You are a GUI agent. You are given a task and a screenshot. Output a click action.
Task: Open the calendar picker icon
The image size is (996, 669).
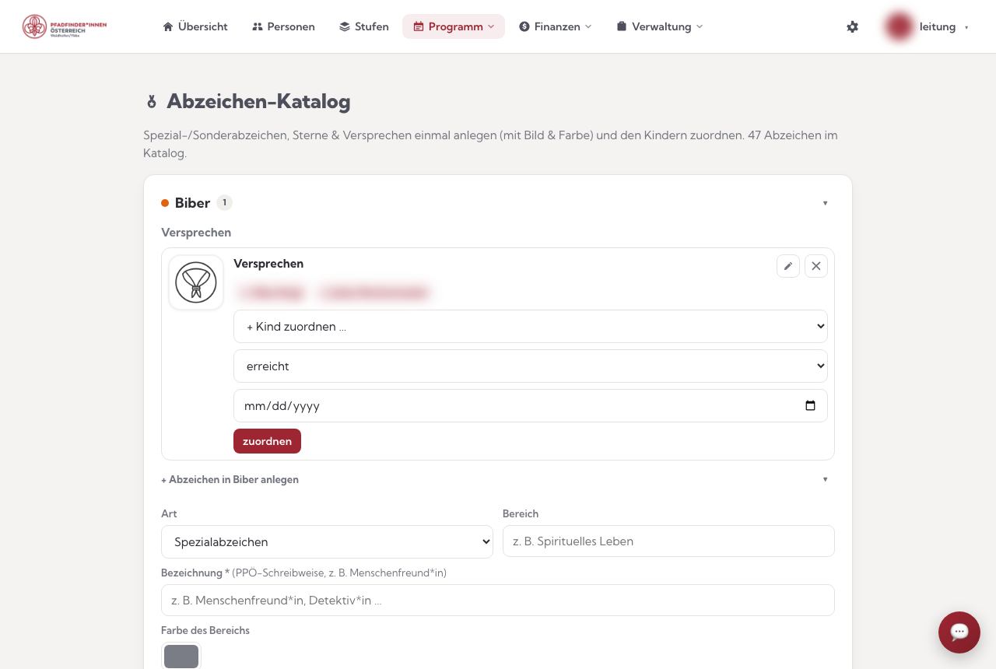810,406
